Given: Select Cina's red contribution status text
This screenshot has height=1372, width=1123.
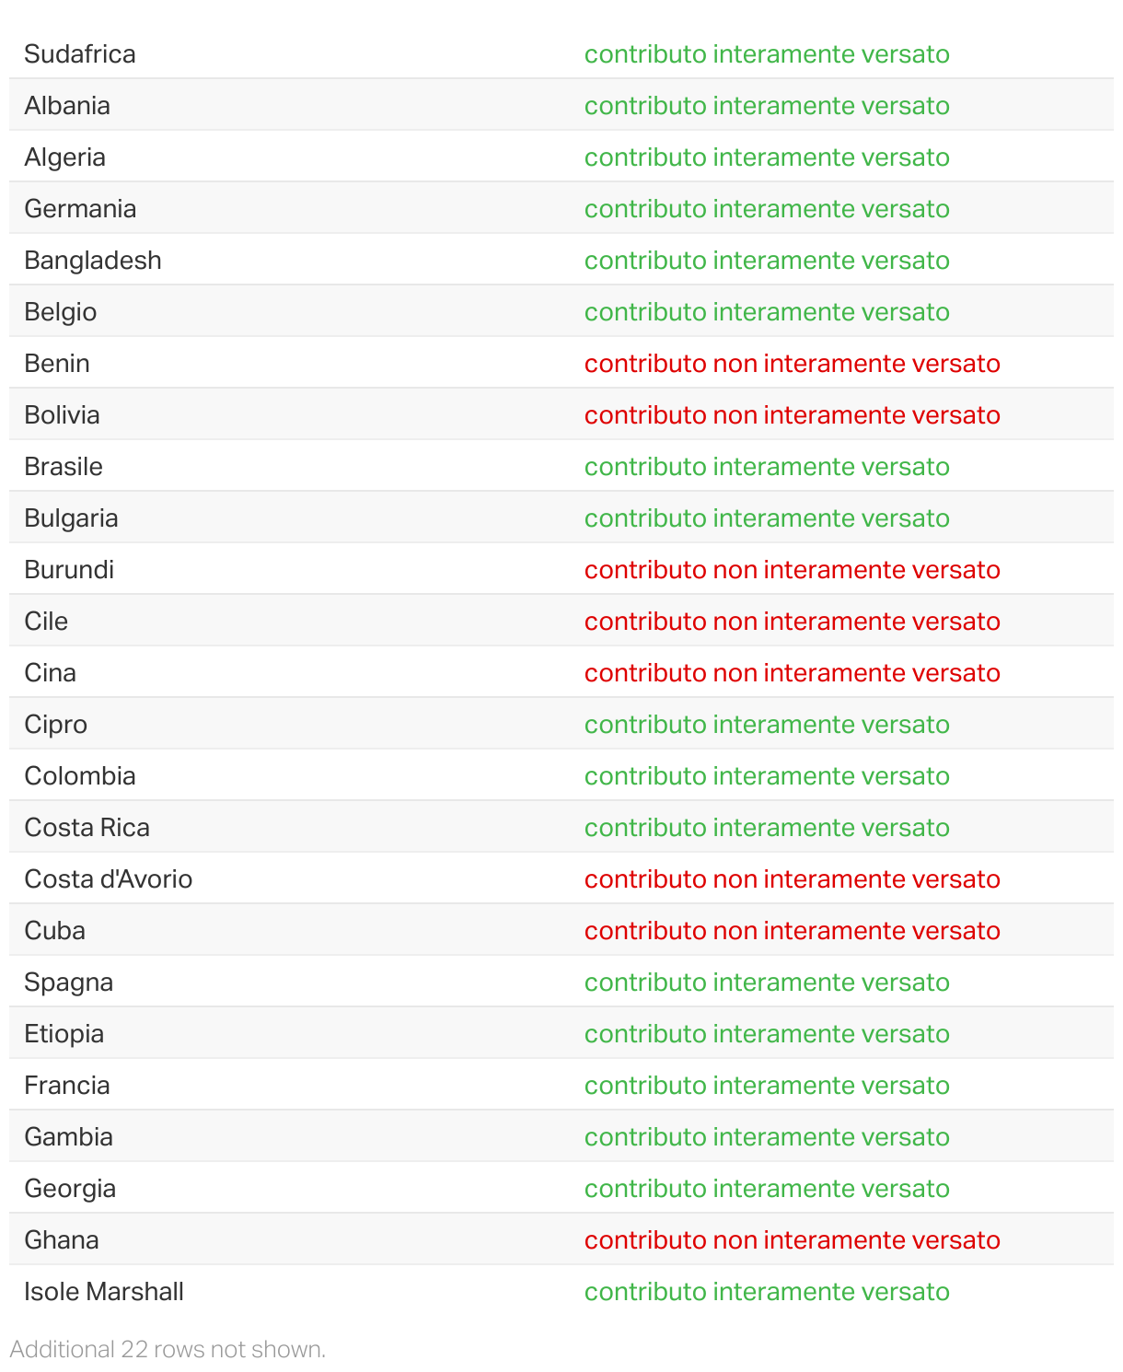Looking at the screenshot, I should [792, 673].
